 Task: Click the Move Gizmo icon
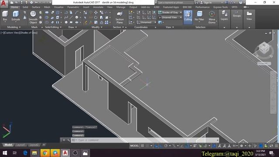pyautogui.click(x=212, y=17)
